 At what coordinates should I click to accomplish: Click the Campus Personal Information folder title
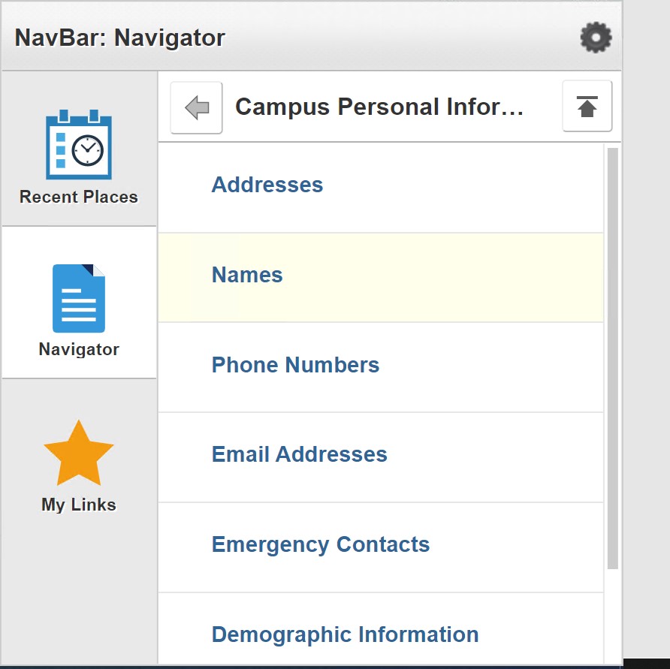[379, 107]
